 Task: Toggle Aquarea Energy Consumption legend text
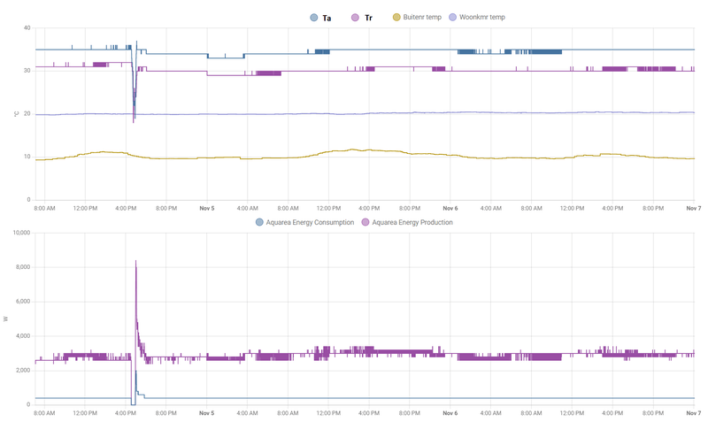(x=310, y=222)
